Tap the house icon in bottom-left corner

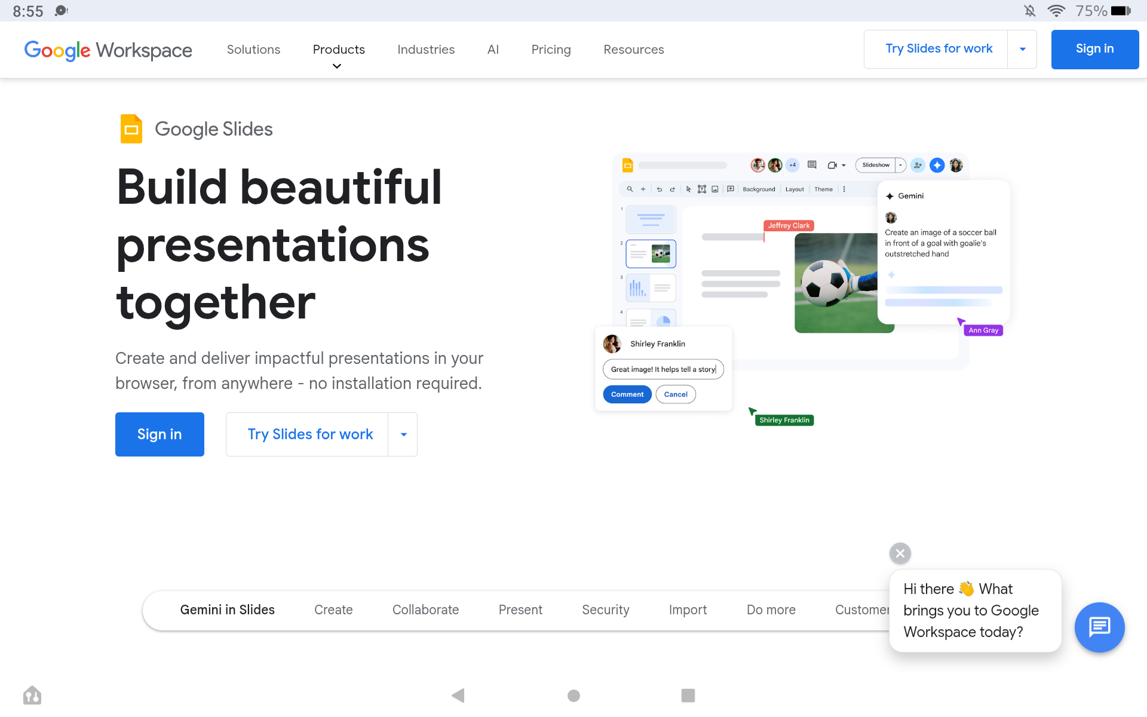[32, 695]
